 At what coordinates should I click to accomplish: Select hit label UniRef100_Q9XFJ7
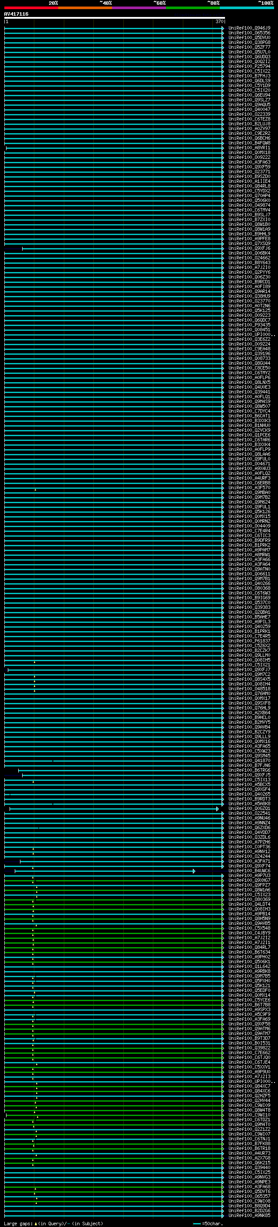coord(249,669)
